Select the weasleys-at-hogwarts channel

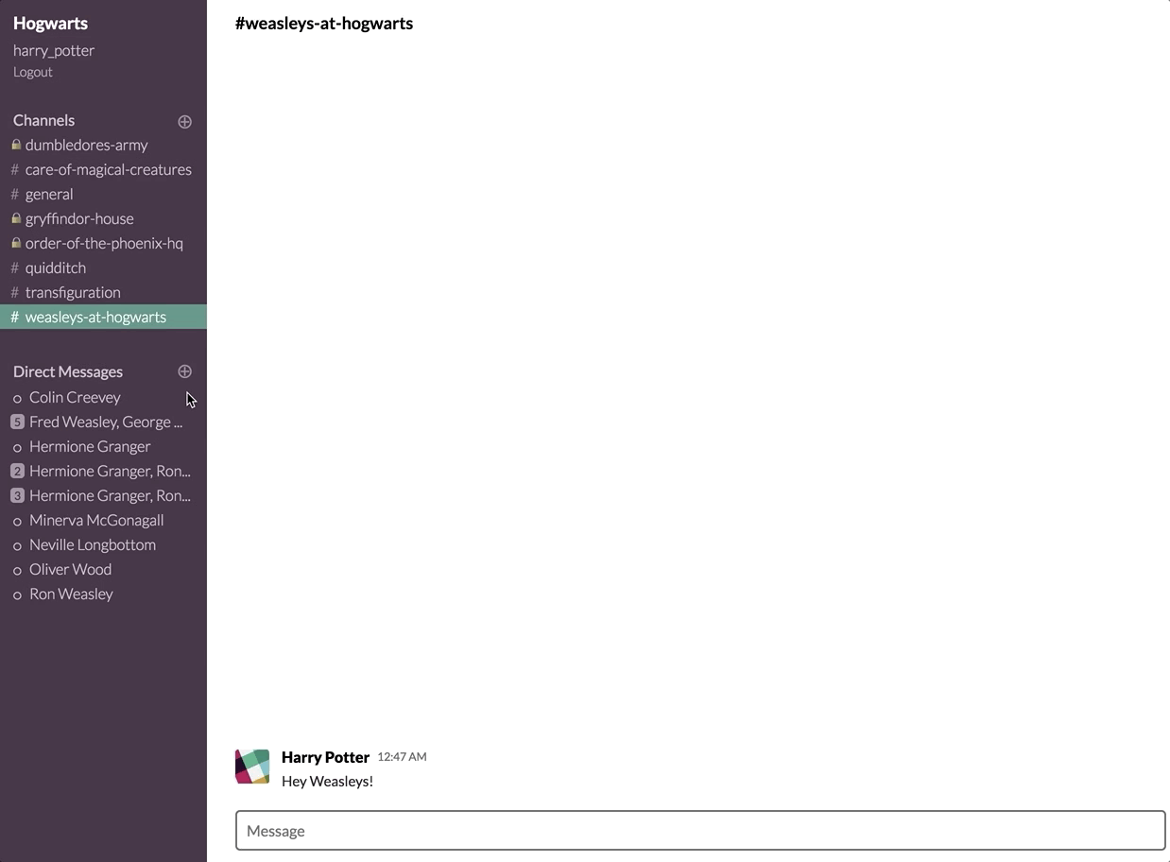(x=103, y=317)
